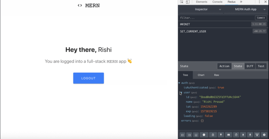The width and height of the screenshot is (269, 139).
Task: Click the import state upload icon
Action: pos(243,135)
